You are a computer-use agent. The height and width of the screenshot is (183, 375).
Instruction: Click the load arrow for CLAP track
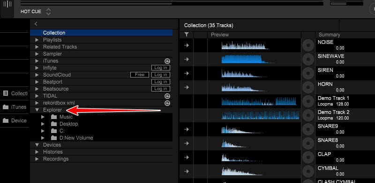point(187,157)
